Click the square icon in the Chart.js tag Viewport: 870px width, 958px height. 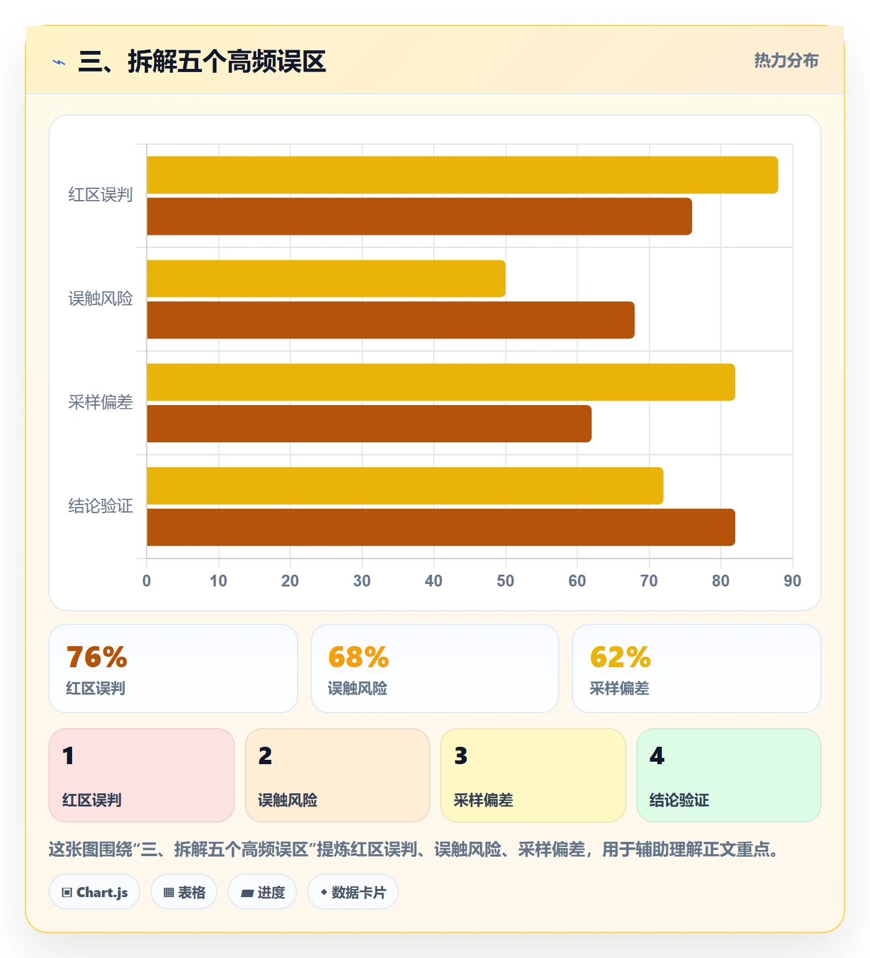67,893
